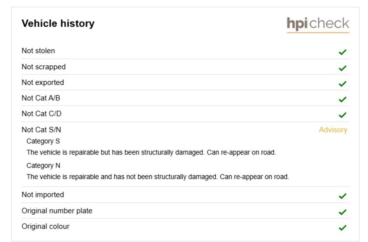
Task: Click the green checkmark for Original number plate
Action: 342,212
